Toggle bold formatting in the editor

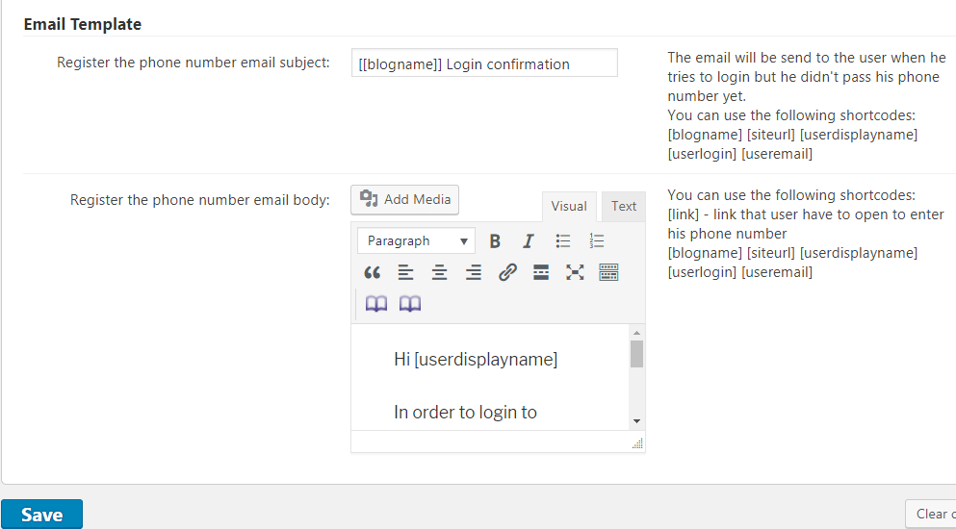[495, 241]
